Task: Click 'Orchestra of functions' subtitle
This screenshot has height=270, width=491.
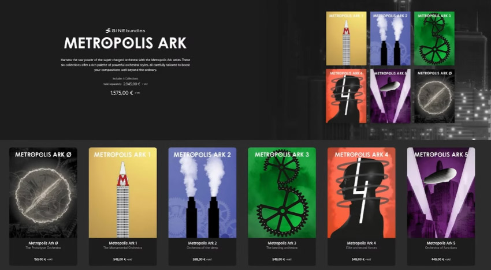Action: tap(441, 247)
